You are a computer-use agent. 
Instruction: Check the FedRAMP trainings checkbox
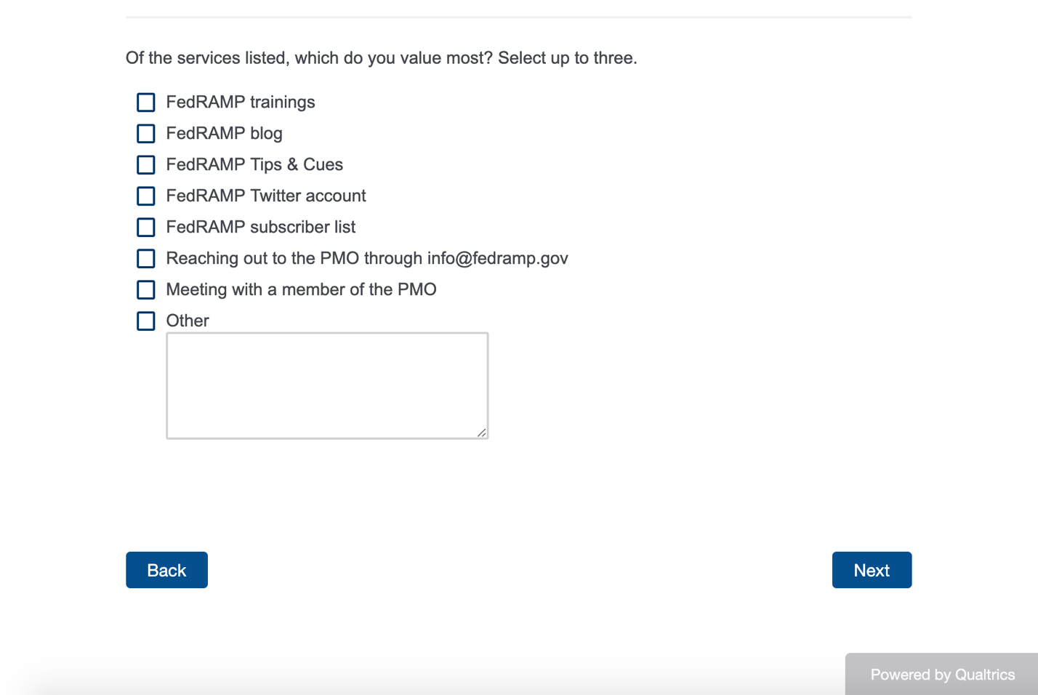[x=146, y=103]
